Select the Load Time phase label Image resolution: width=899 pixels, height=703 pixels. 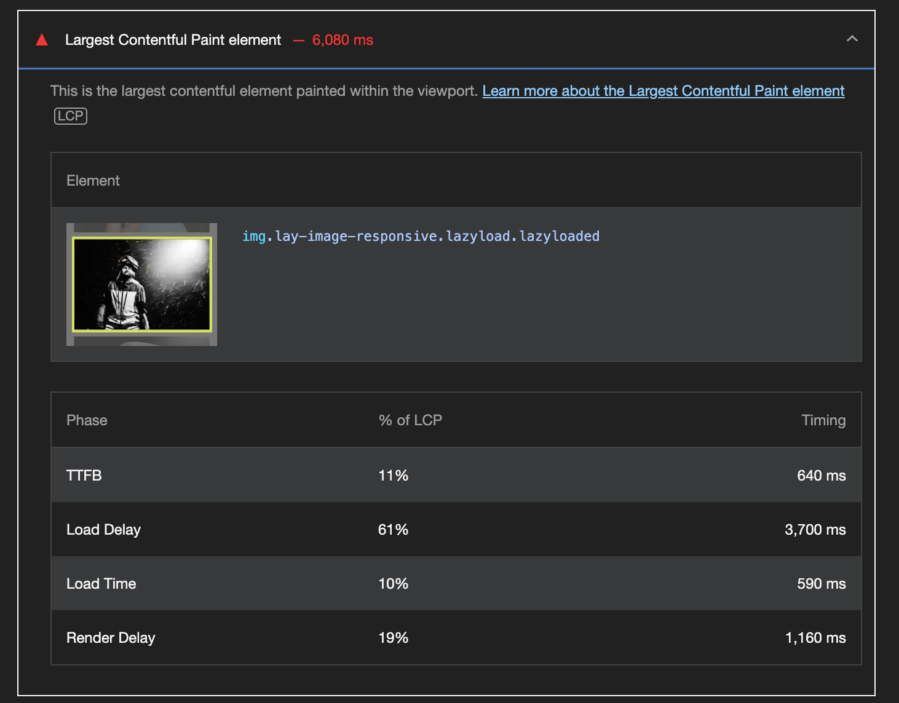point(101,584)
